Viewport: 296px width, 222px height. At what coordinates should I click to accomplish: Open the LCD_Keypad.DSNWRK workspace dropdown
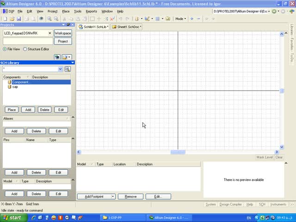49,33
